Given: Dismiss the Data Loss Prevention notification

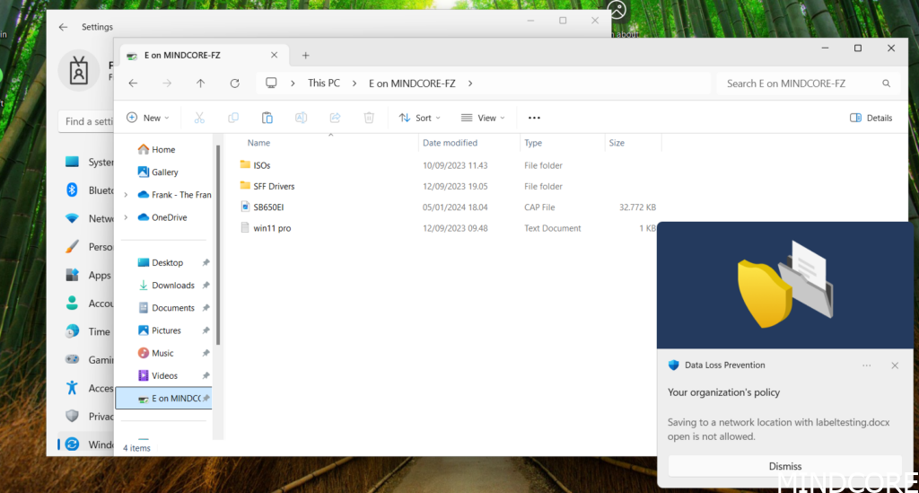Looking at the screenshot, I should pos(784,466).
